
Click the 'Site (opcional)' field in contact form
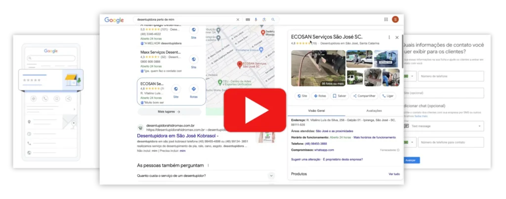pos(444,93)
